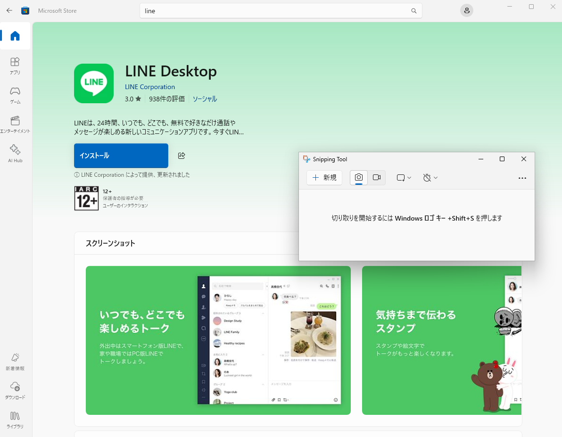
Task: Click the search magnifier icon
Action: point(413,11)
